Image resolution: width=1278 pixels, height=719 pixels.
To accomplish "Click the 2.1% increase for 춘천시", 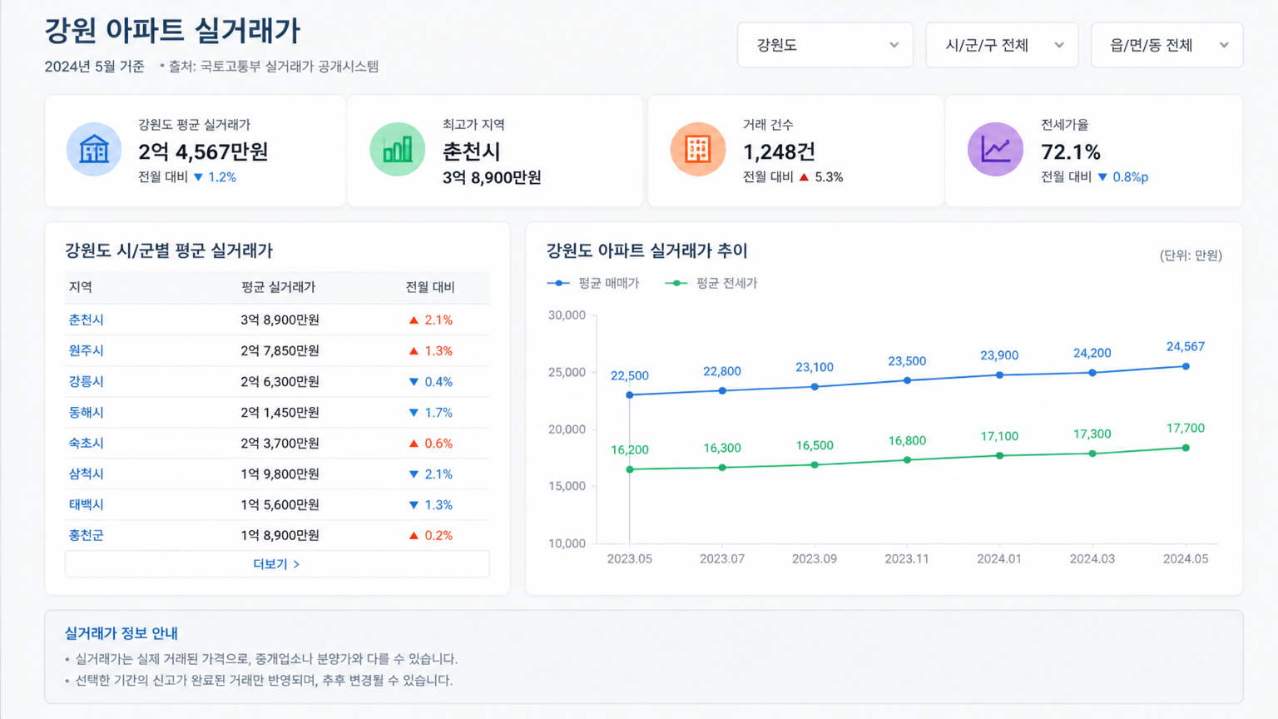I will point(430,320).
